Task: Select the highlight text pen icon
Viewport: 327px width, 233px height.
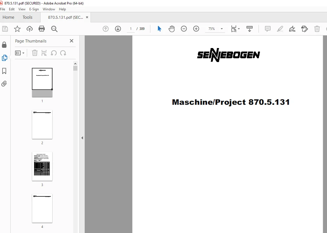Action: point(280,29)
